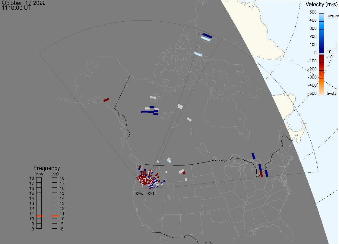
Task: Click the cvw radar station label on the map
Action: (x=139, y=193)
